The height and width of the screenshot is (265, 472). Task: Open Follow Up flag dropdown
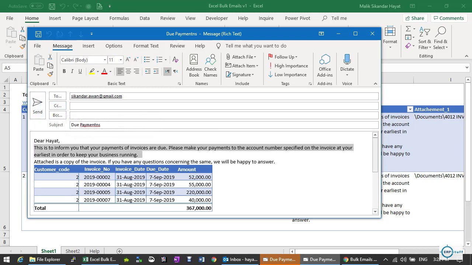pyautogui.click(x=283, y=57)
